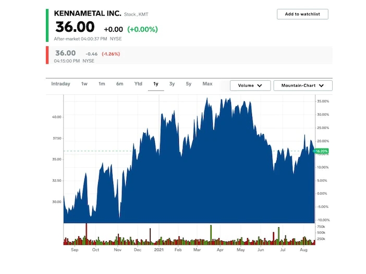366x274 pixels.
Task: Click the green 16.20% price marker
Action: (321, 151)
